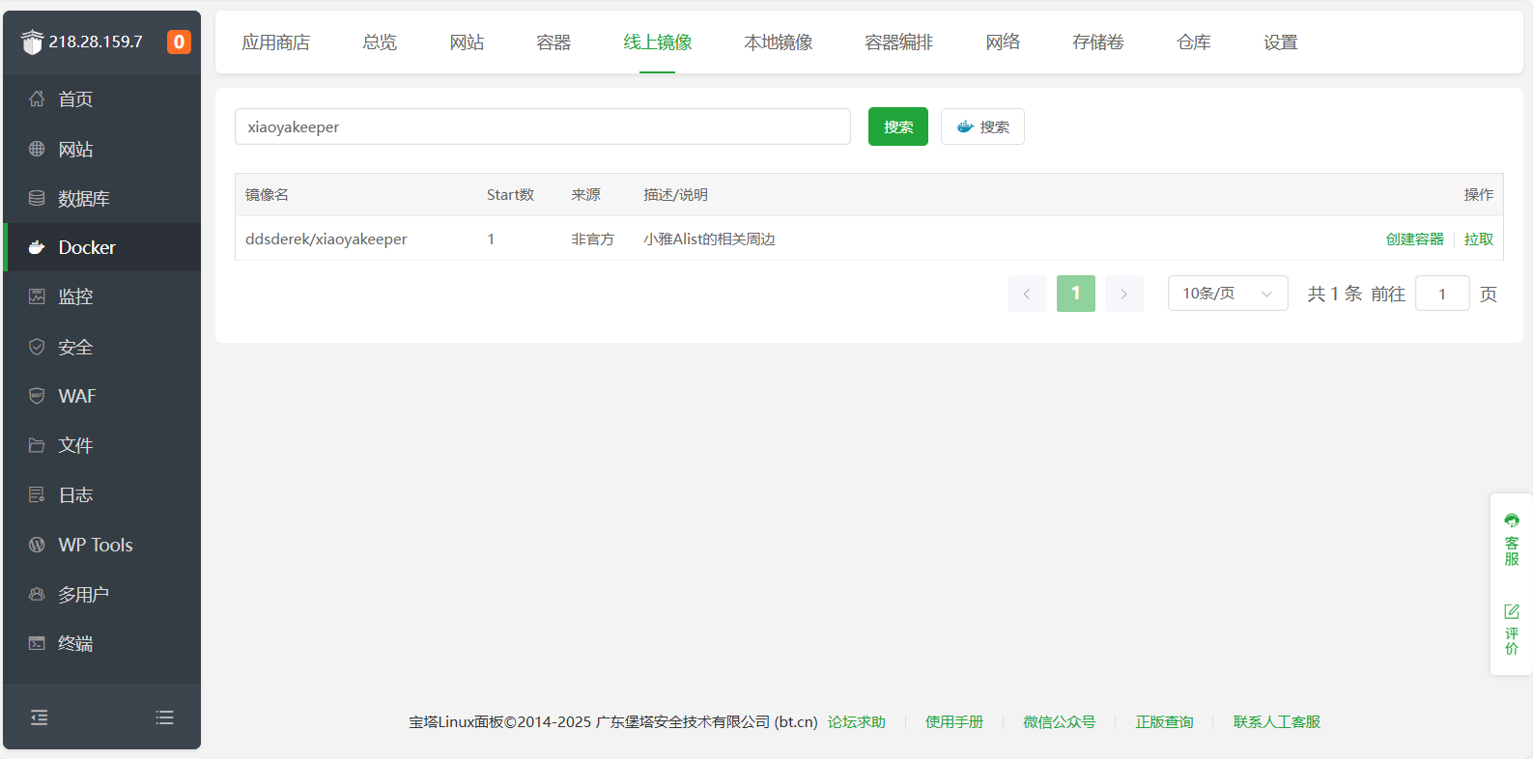Open the 评价 feedback edit icon
The width and height of the screenshot is (1533, 759).
(1512, 611)
